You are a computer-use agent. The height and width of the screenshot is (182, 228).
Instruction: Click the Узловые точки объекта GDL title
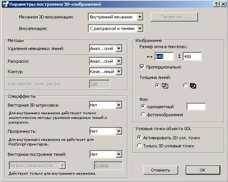pos(164,128)
